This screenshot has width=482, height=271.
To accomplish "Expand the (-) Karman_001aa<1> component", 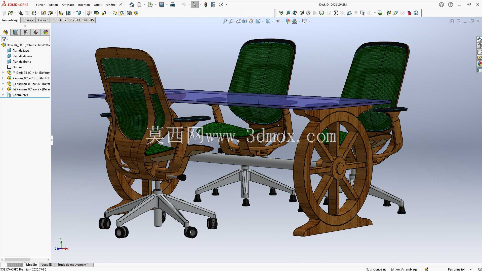I will [x=3, y=84].
